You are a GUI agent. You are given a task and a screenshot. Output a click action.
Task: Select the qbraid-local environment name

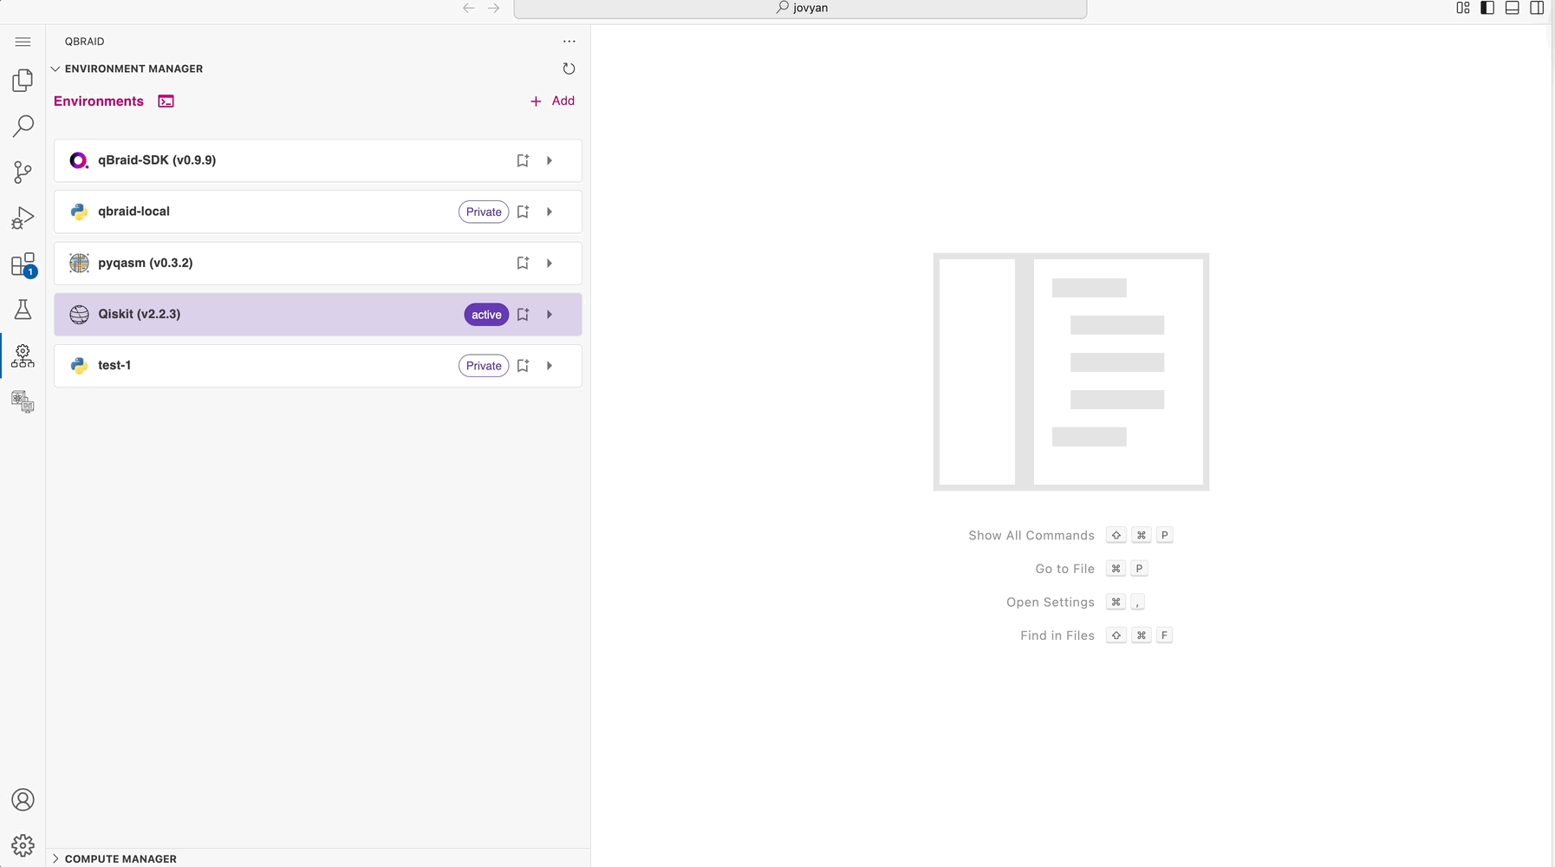click(133, 212)
